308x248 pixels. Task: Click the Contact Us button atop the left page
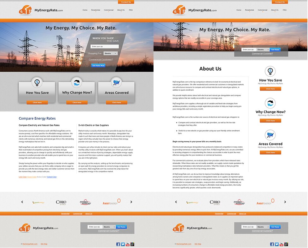(126, 2)
